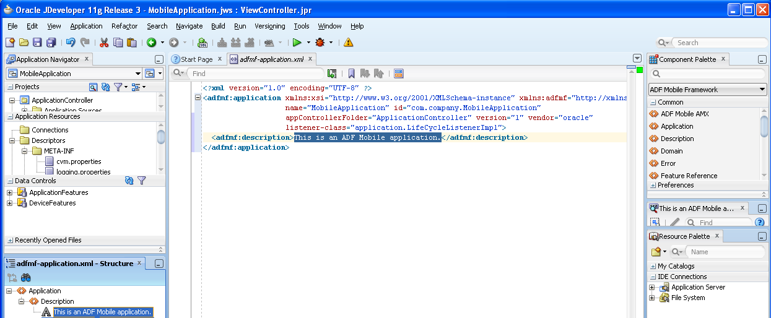Click the binoculars icon in Structure pane

tap(26, 278)
